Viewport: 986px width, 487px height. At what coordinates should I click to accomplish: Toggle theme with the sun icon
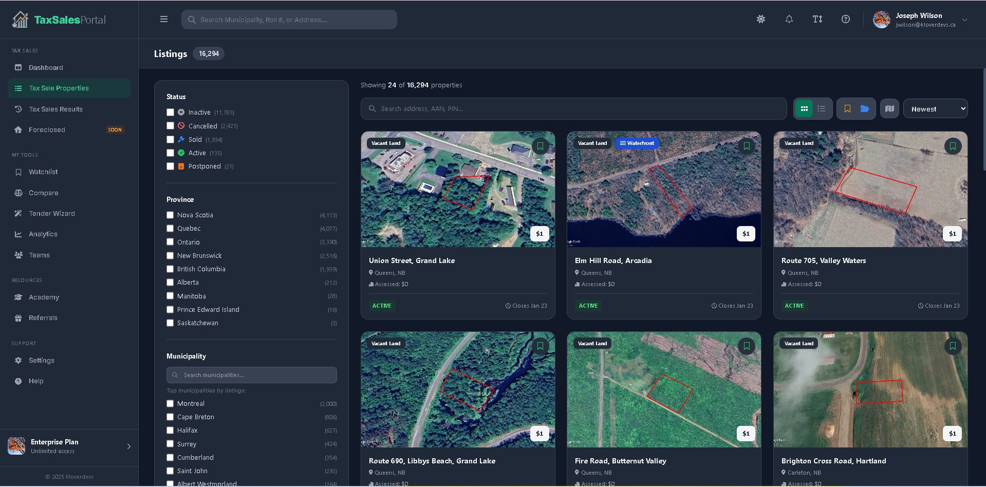pyautogui.click(x=761, y=20)
